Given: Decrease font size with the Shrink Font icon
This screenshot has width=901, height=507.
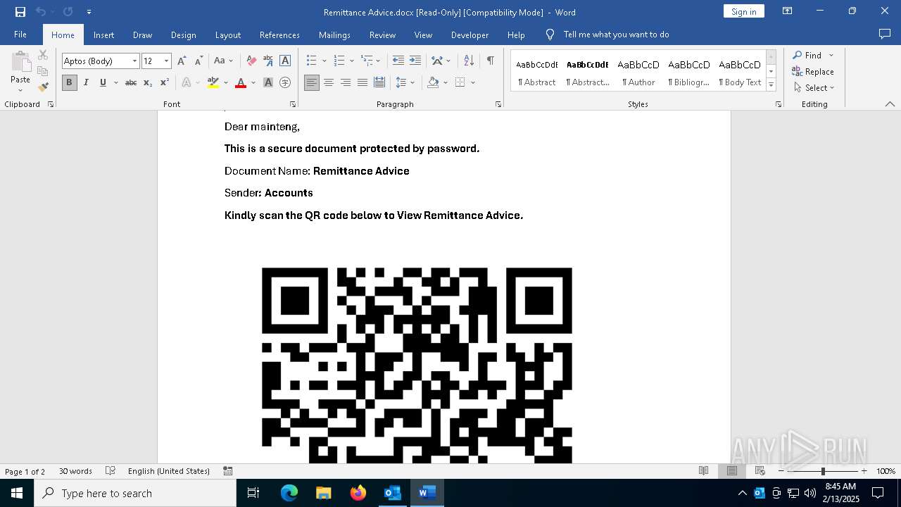Looking at the screenshot, I should point(199,61).
